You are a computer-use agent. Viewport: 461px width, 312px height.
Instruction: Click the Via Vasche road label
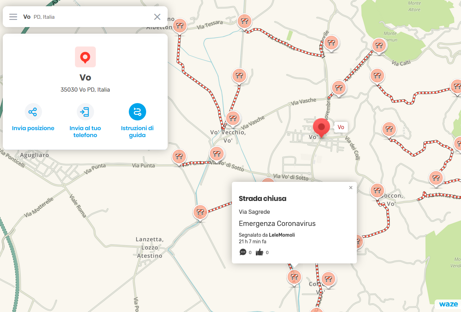pyautogui.click(x=304, y=101)
